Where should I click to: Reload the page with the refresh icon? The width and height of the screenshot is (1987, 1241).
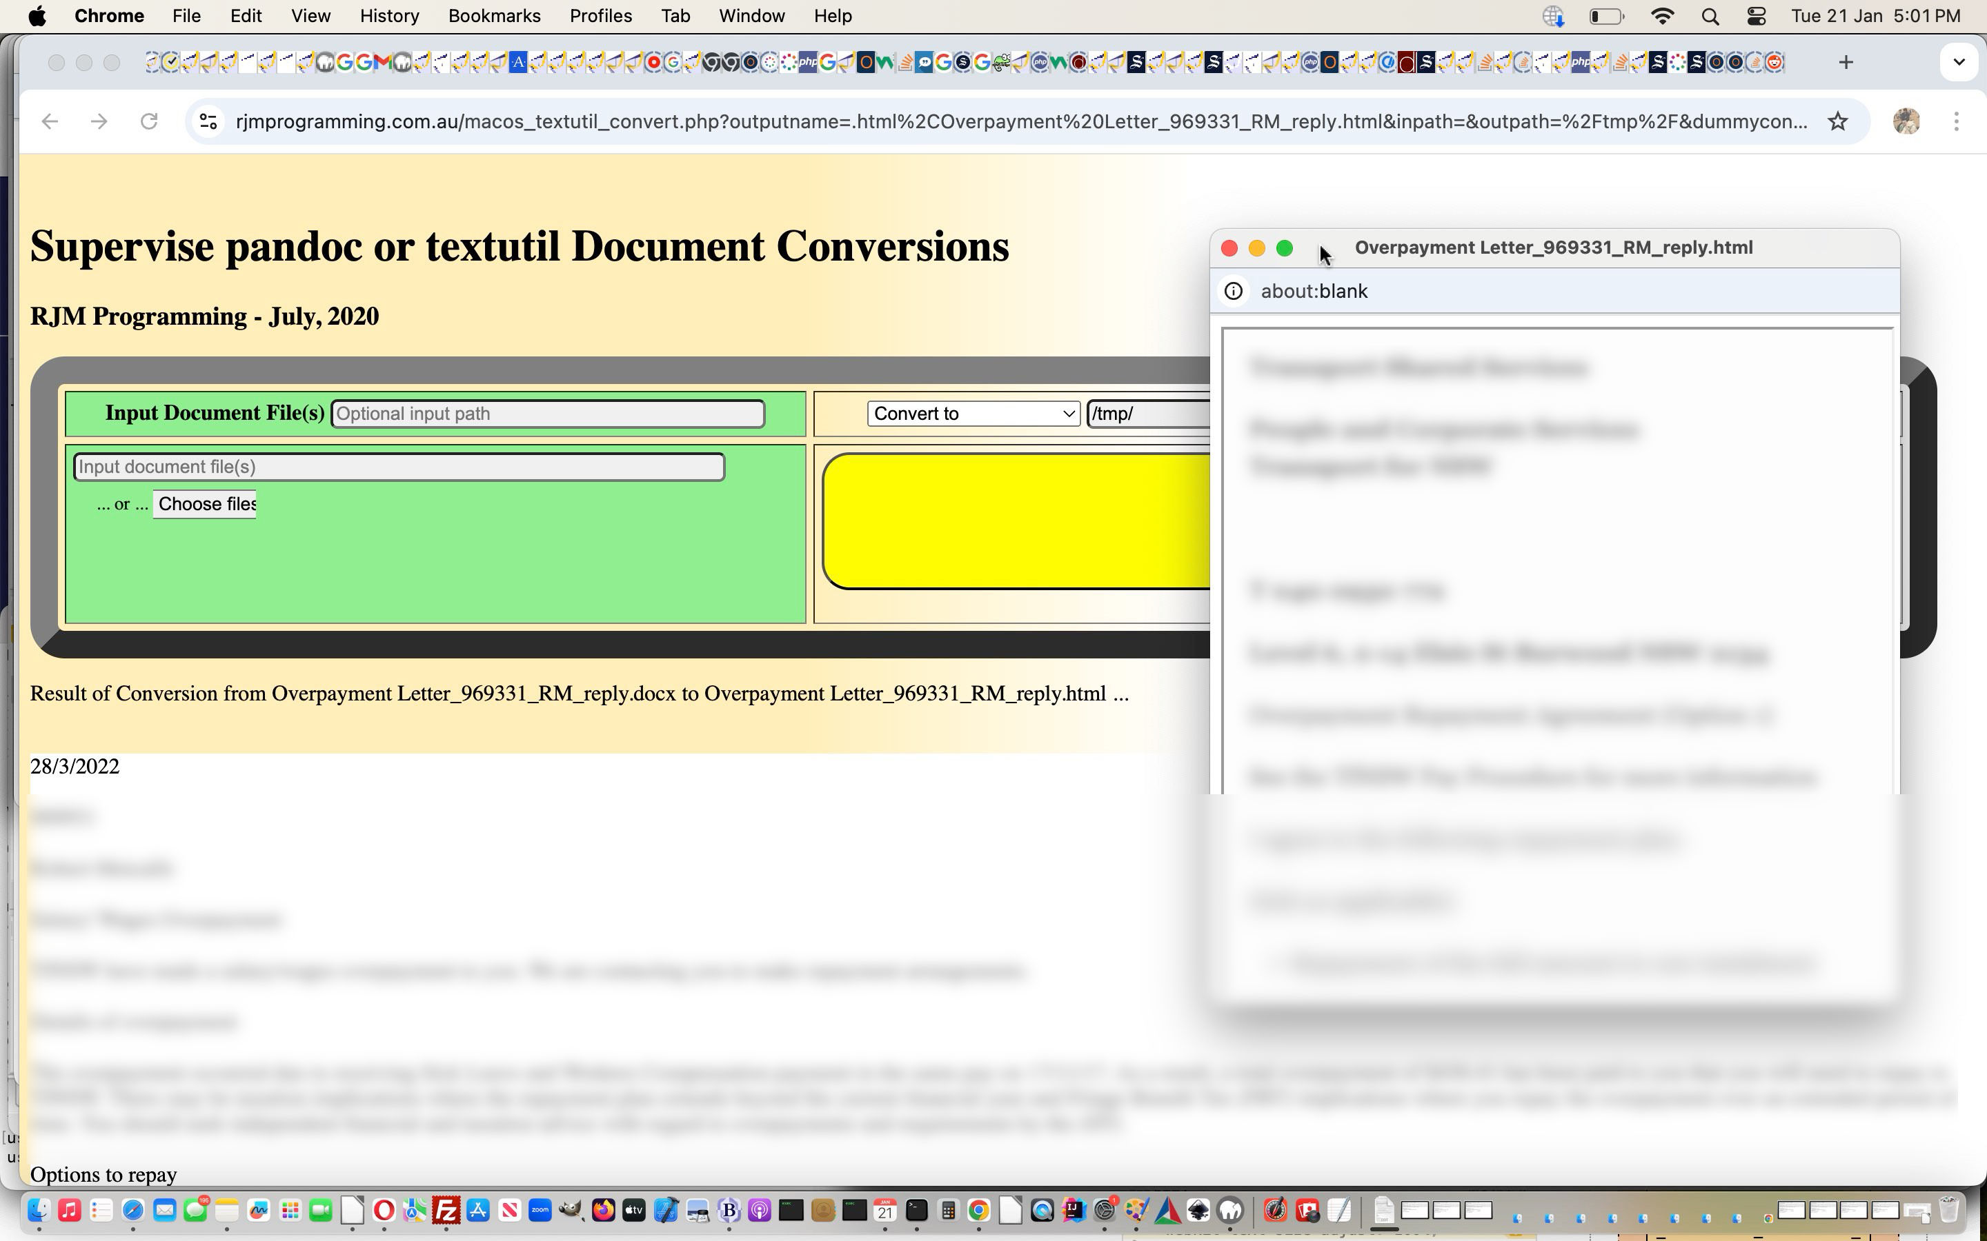(x=148, y=121)
